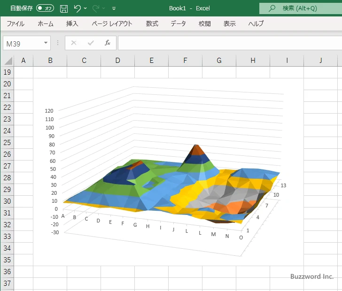The width and height of the screenshot is (342, 291).
Task: Click the formula bar Cancel X icon
Action: pyautogui.click(x=74, y=43)
